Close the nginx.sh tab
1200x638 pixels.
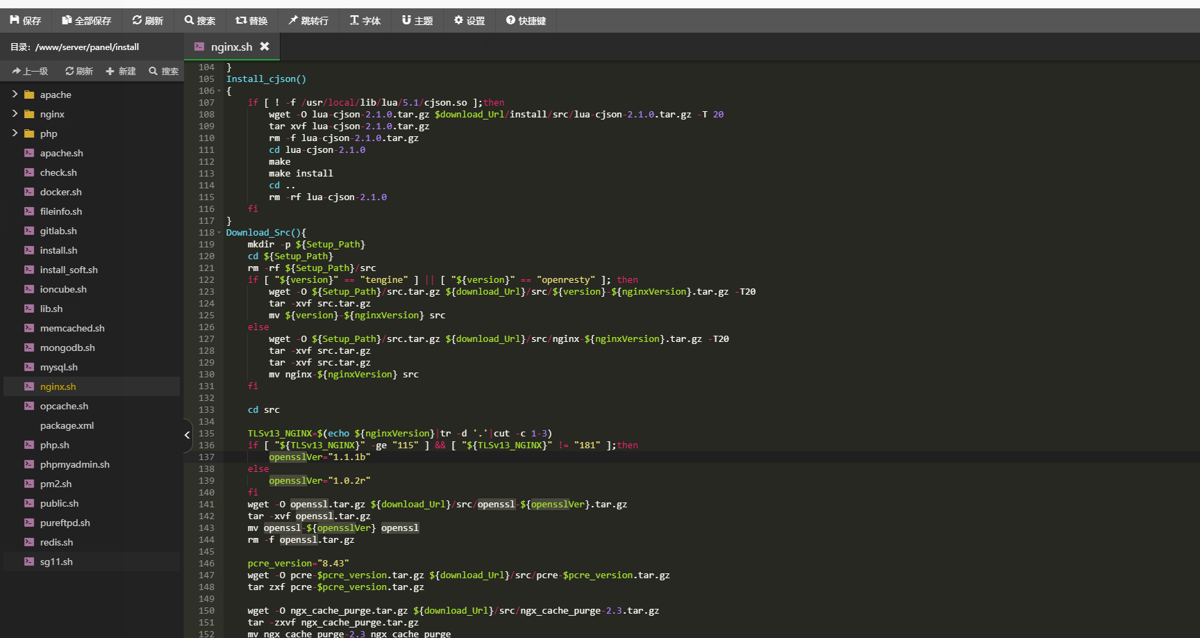[x=265, y=47]
